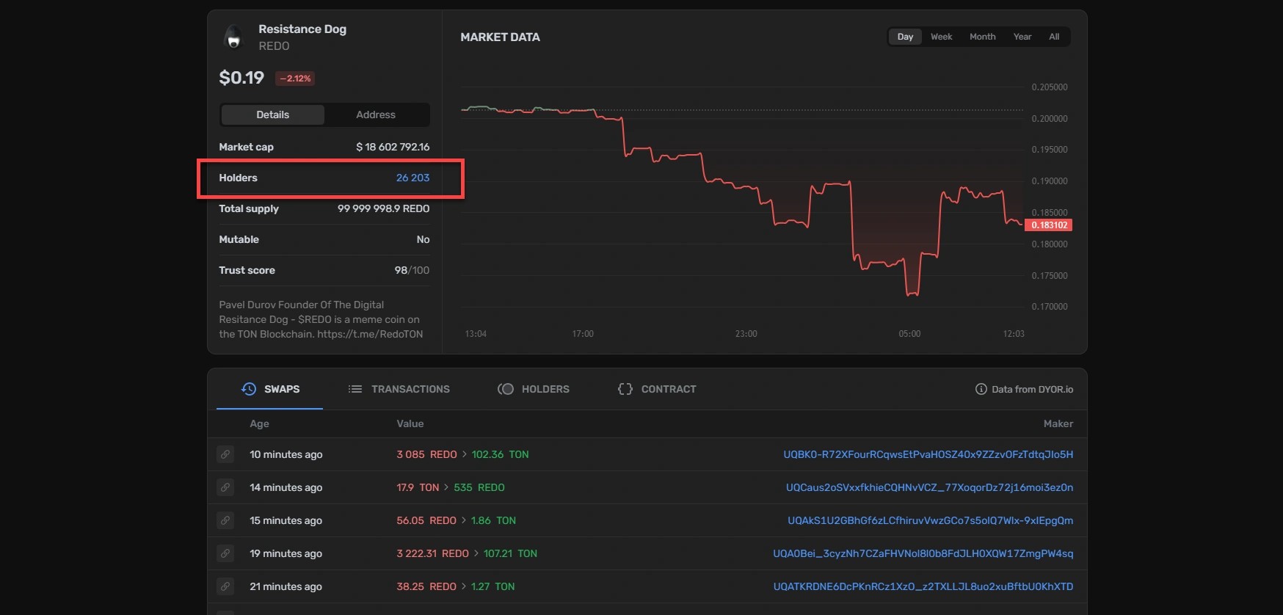This screenshot has width=1283, height=615.
Task: Select the Year chart range
Action: [1022, 37]
